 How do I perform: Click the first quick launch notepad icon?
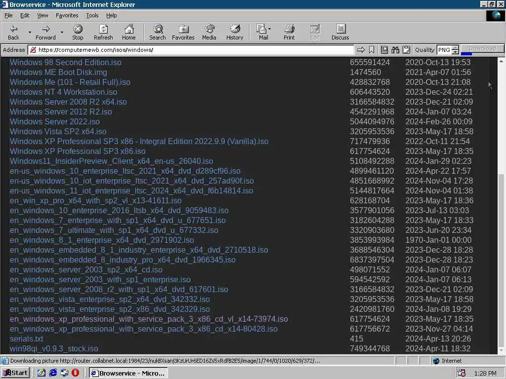pos(42,373)
